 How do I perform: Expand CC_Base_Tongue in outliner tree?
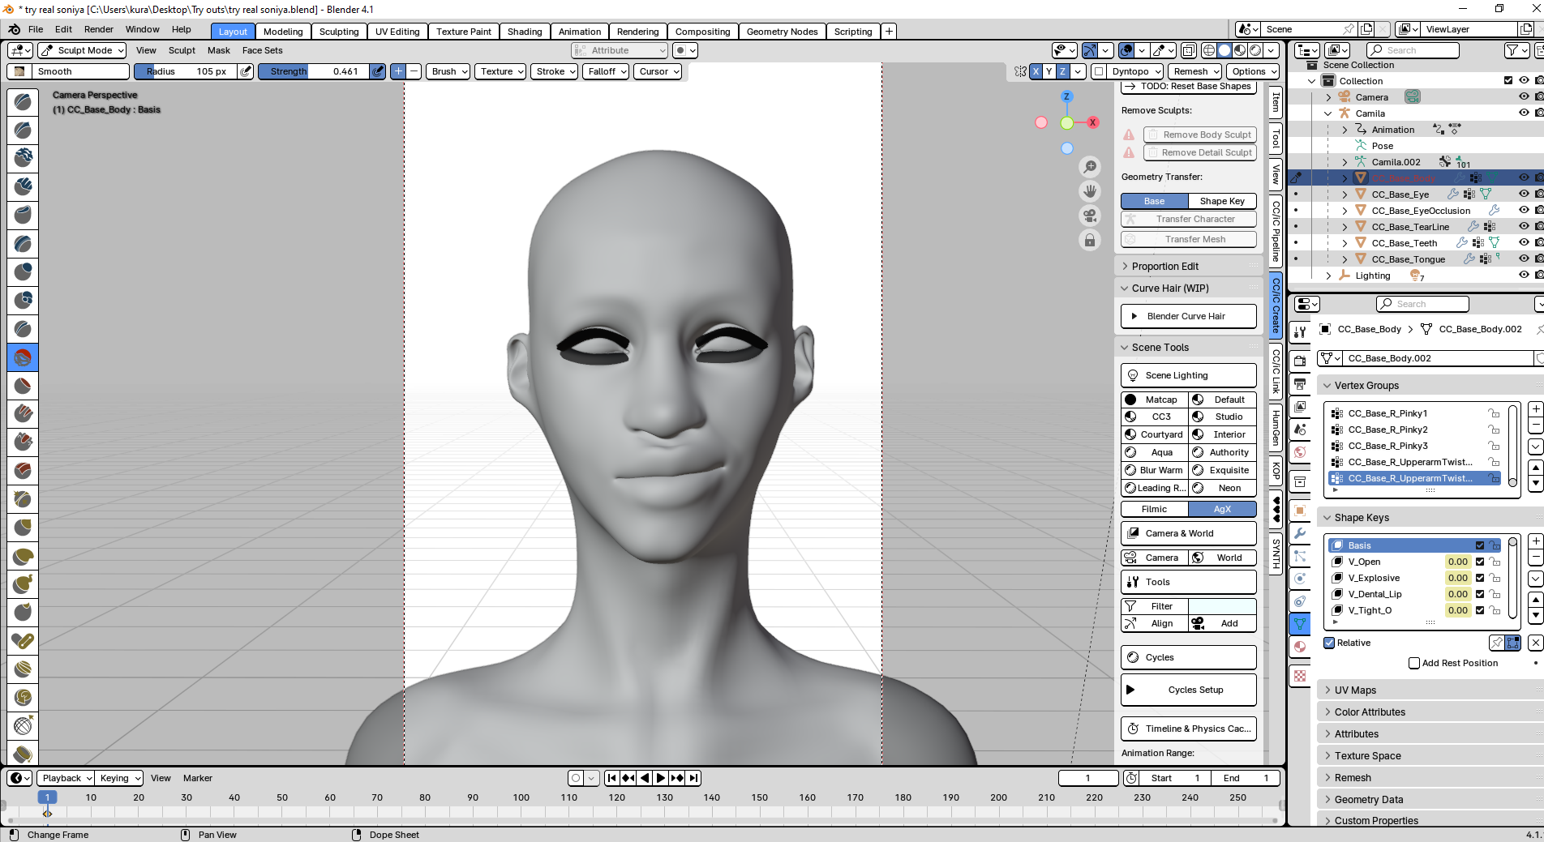pyautogui.click(x=1345, y=259)
